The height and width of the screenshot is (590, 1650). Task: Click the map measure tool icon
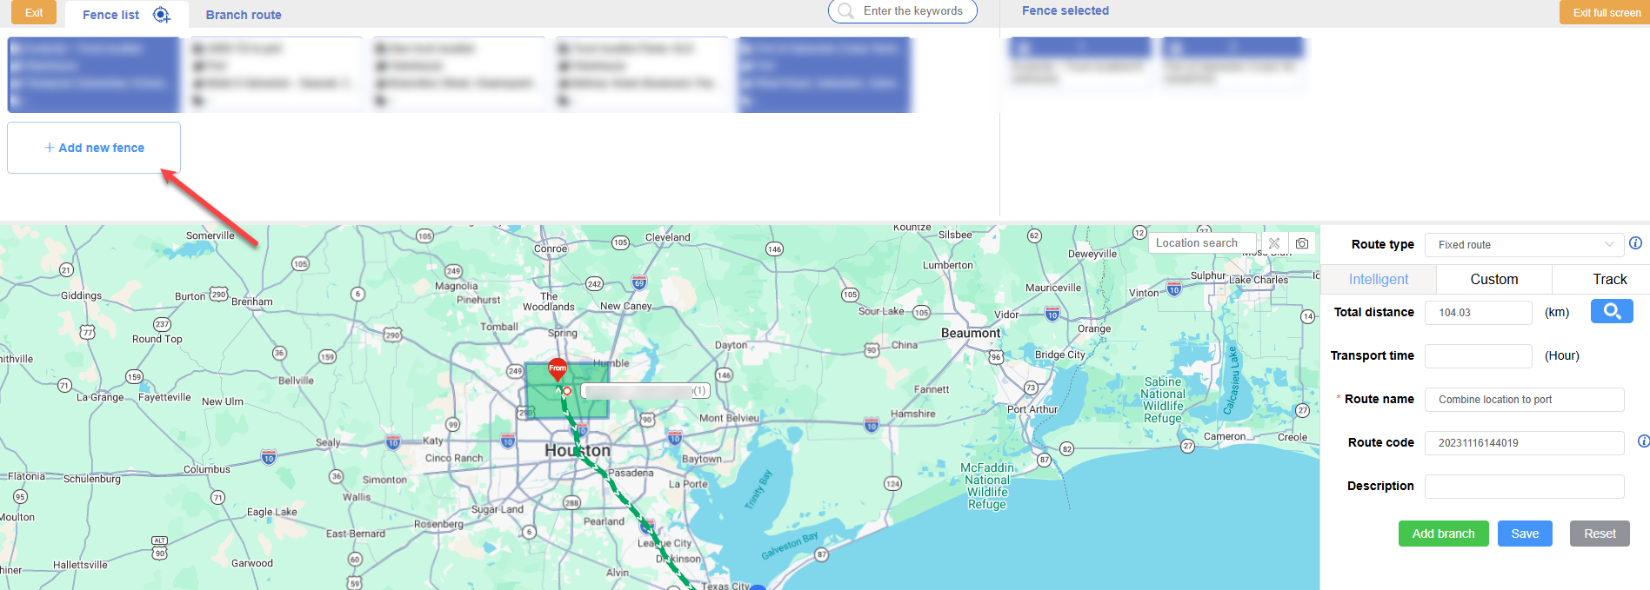coord(1274,243)
